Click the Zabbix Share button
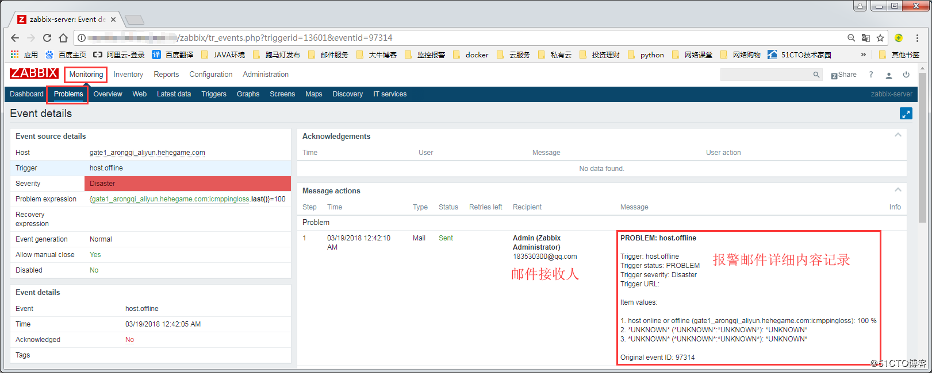 (x=843, y=75)
